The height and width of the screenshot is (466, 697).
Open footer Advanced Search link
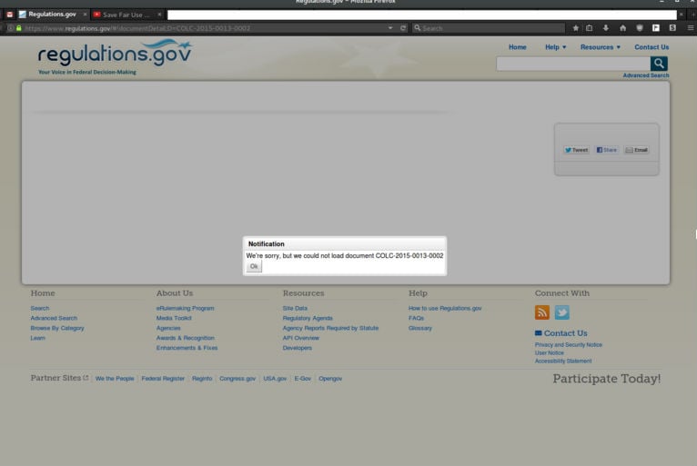point(54,318)
